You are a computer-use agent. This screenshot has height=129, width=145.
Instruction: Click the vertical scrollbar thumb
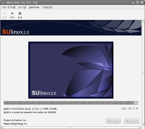143,73
